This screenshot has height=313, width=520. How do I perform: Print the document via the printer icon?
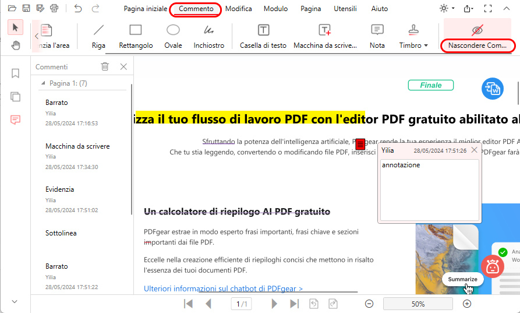pyautogui.click(x=54, y=8)
